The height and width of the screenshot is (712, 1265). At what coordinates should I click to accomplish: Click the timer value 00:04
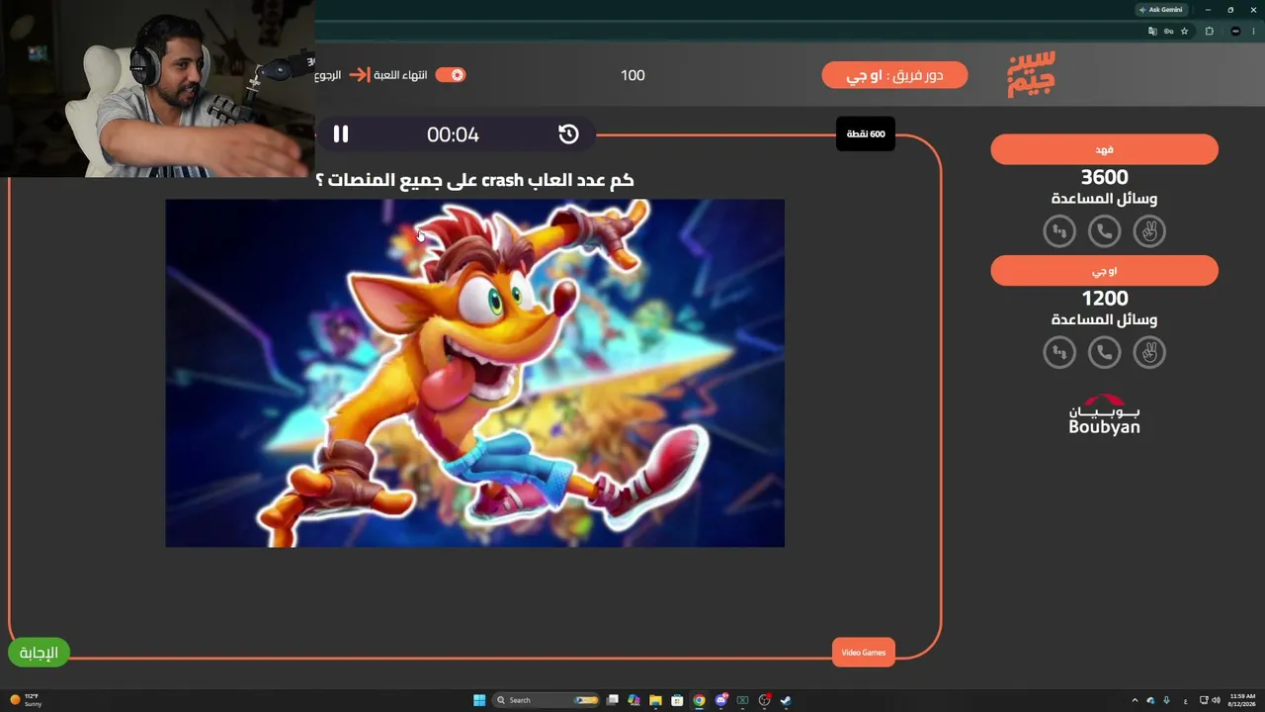click(453, 134)
